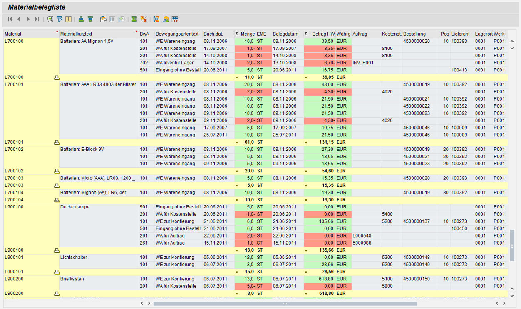Collapse the L700100 subtotal group
The image size is (521, 309).
[x=57, y=77]
